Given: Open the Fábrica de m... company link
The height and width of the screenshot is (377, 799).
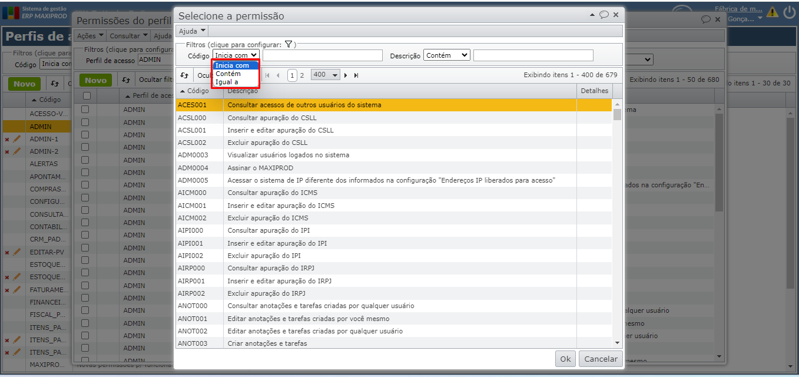Looking at the screenshot, I should pos(738,9).
